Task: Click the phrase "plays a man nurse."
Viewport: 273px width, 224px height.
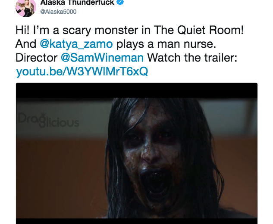Action: tap(166, 44)
